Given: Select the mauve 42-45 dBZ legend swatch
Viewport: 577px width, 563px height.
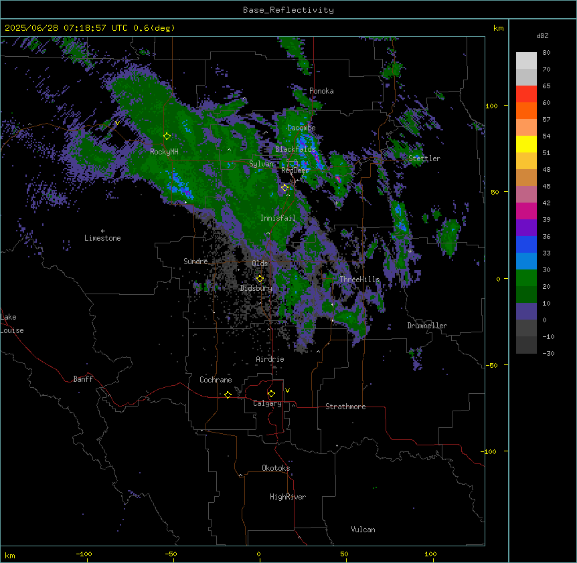Looking at the screenshot, I should (526, 195).
